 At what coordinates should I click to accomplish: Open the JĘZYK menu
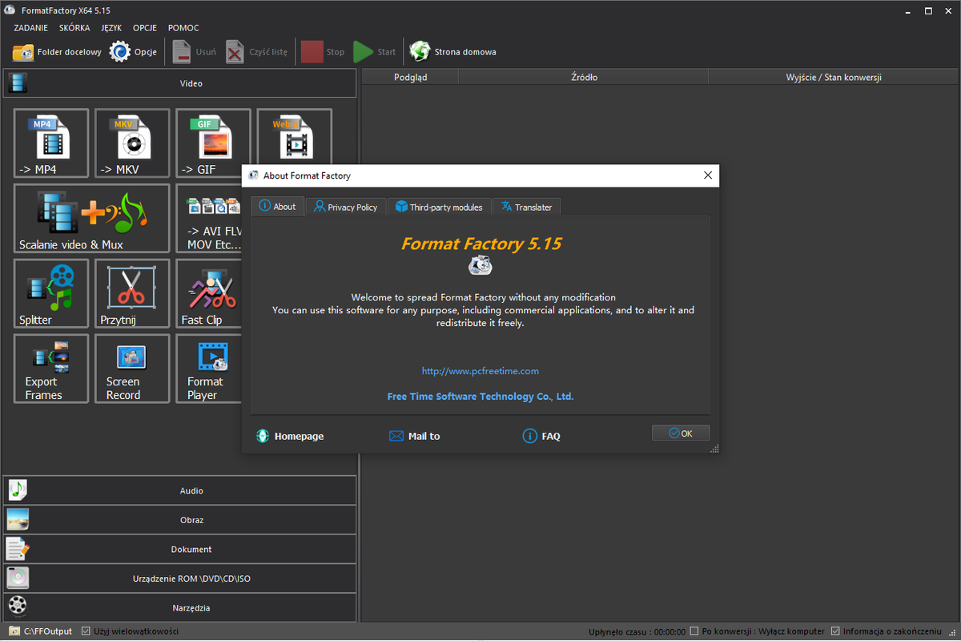pos(111,28)
